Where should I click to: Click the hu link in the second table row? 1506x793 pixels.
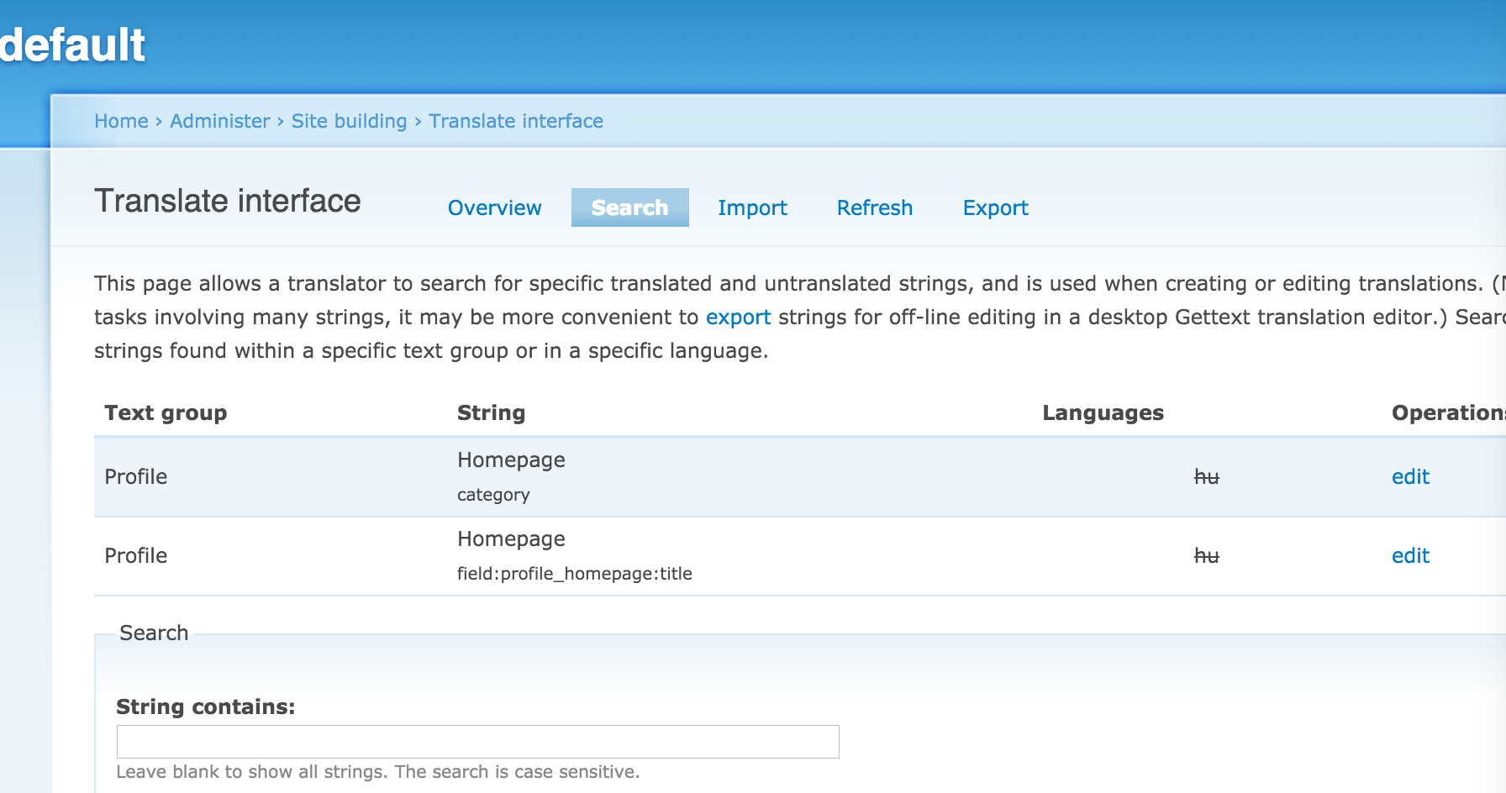[x=1207, y=555]
